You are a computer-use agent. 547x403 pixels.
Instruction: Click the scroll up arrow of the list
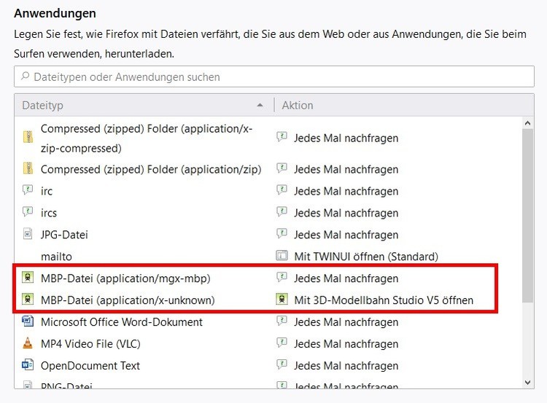tap(527, 123)
